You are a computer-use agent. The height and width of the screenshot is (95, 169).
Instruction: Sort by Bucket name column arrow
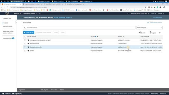(x=36, y=36)
